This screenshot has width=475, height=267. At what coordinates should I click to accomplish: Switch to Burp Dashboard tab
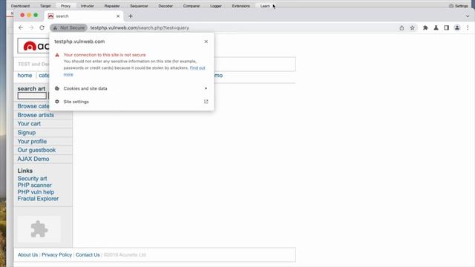(x=20, y=6)
